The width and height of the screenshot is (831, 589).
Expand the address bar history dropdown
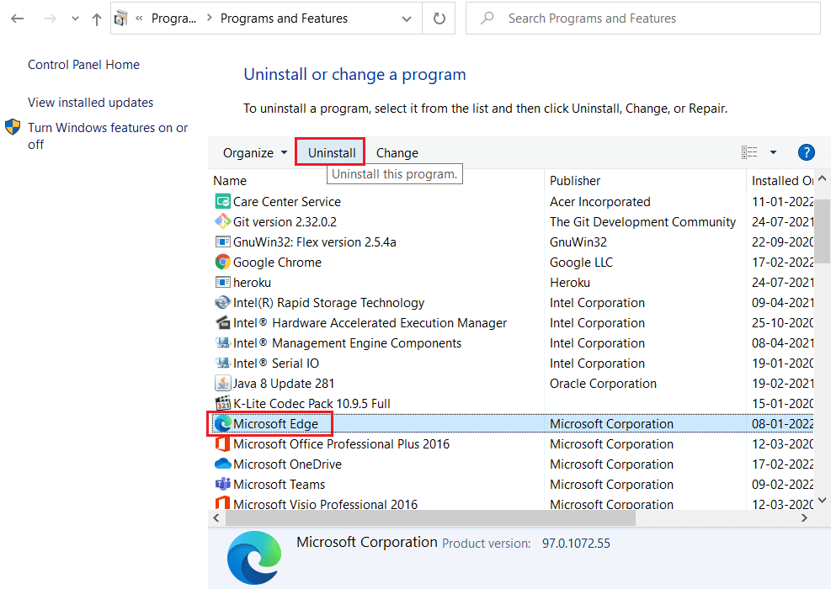[x=407, y=19]
